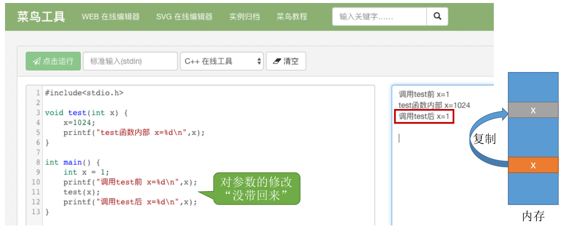Viewport: 568px width, 235px height.
Task: Open WEB 在线编辑器 menu item
Action: click(110, 16)
